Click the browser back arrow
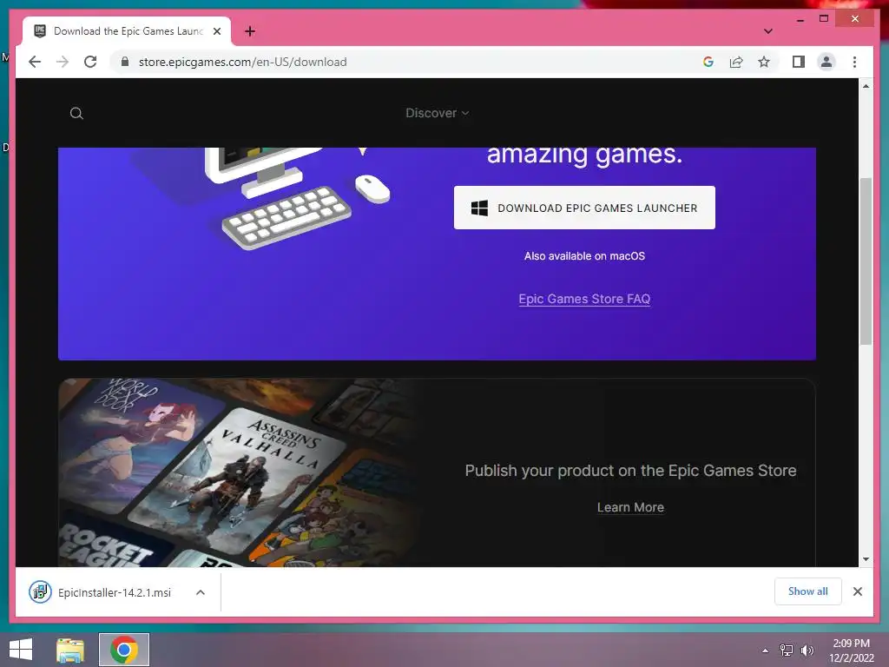 (x=35, y=62)
